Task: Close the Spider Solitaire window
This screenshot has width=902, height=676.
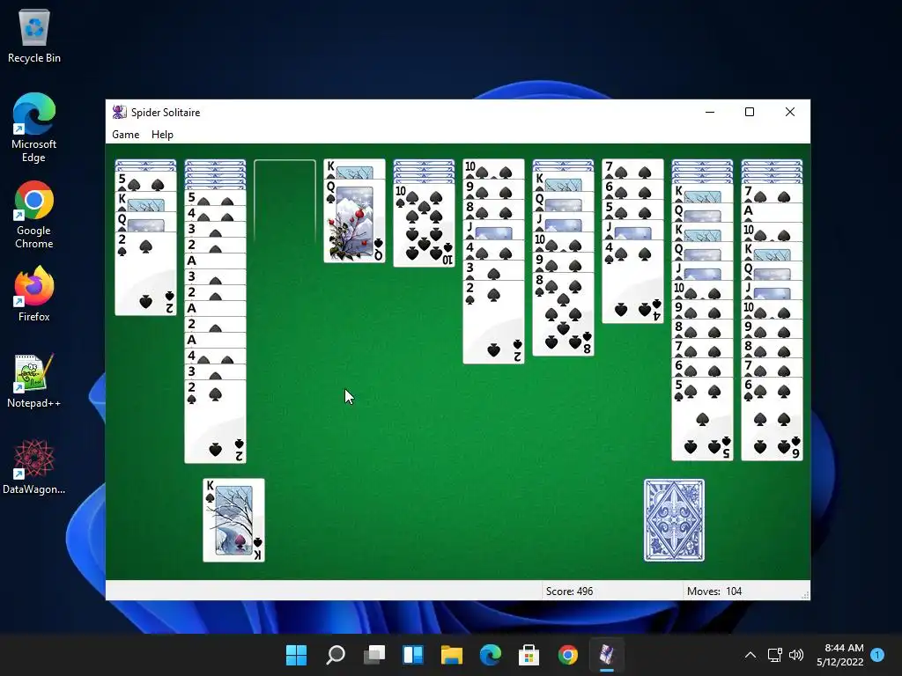Action: click(x=790, y=112)
